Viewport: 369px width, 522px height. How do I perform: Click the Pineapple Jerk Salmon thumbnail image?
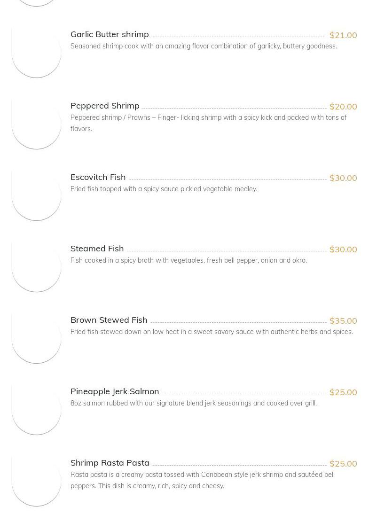coord(36,410)
